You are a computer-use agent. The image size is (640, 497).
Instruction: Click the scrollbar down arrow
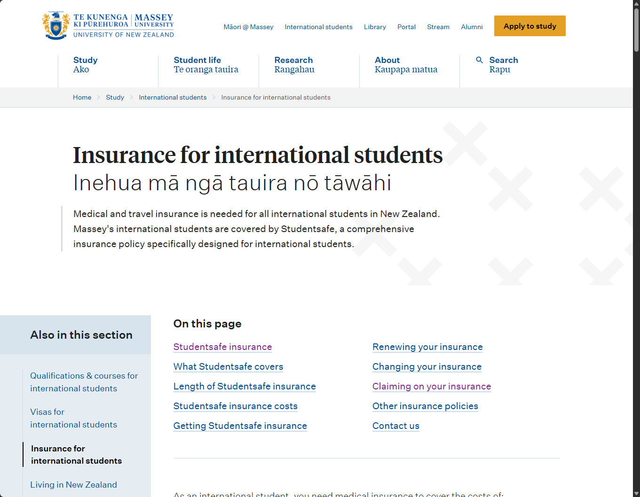point(636,493)
